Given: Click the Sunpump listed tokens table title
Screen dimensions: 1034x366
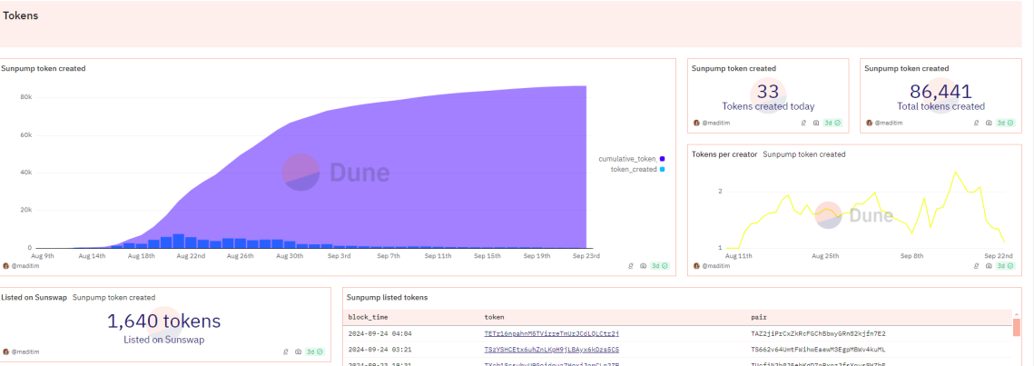Looking at the screenshot, I should pos(387,297).
